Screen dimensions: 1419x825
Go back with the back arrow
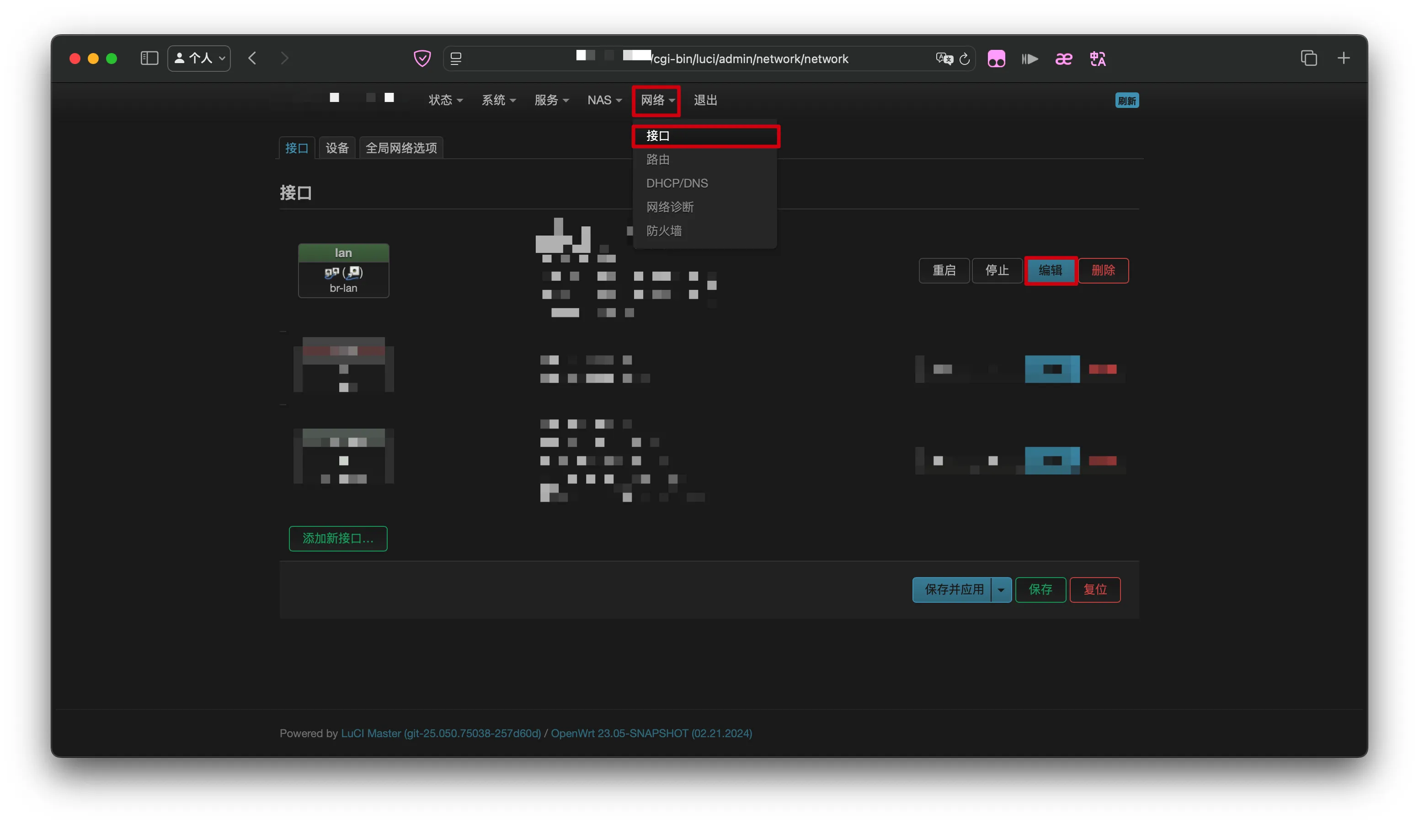[252, 58]
